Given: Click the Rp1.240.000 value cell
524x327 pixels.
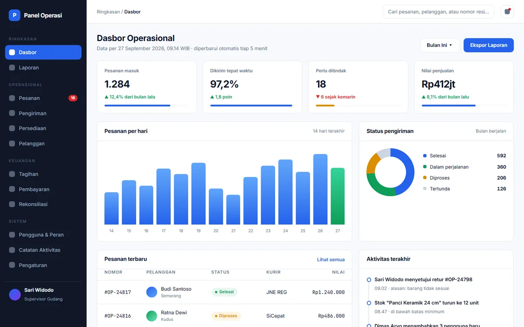Looking at the screenshot, I should pyautogui.click(x=328, y=292).
